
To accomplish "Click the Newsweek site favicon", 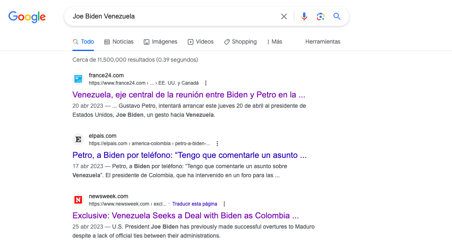I will click(78, 200).
